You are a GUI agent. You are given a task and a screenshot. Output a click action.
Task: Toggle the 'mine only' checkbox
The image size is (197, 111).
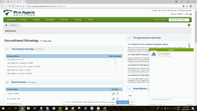point(41,41)
